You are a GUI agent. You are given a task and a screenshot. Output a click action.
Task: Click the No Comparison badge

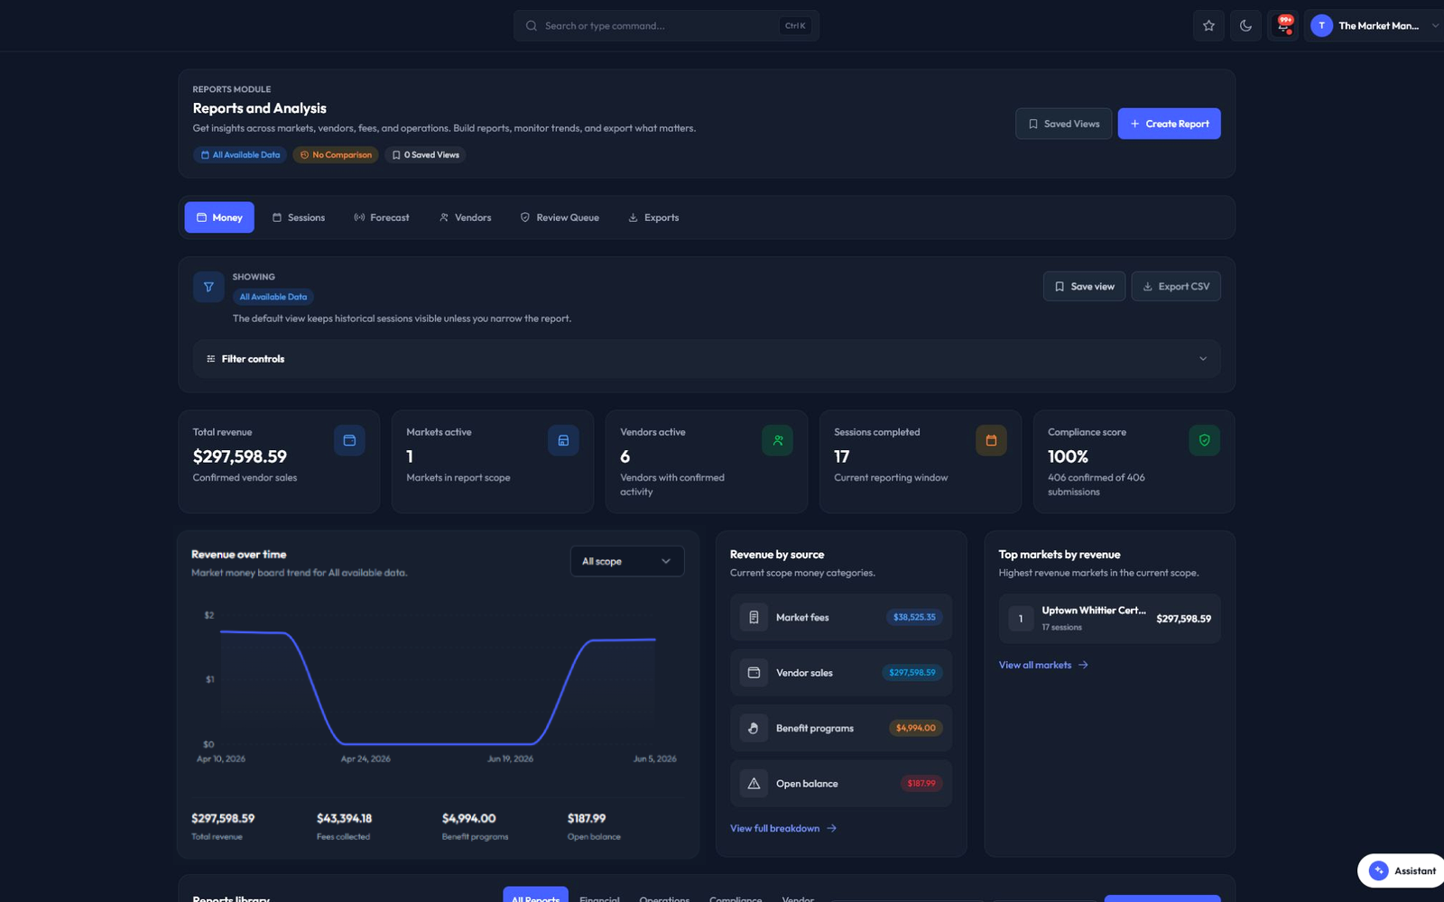point(336,155)
